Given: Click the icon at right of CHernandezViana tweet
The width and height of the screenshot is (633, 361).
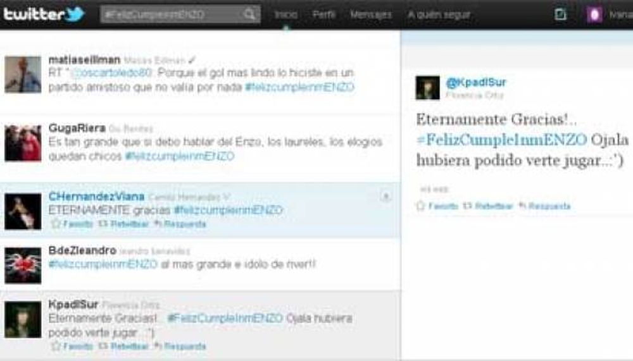Looking at the screenshot, I should point(385,197).
